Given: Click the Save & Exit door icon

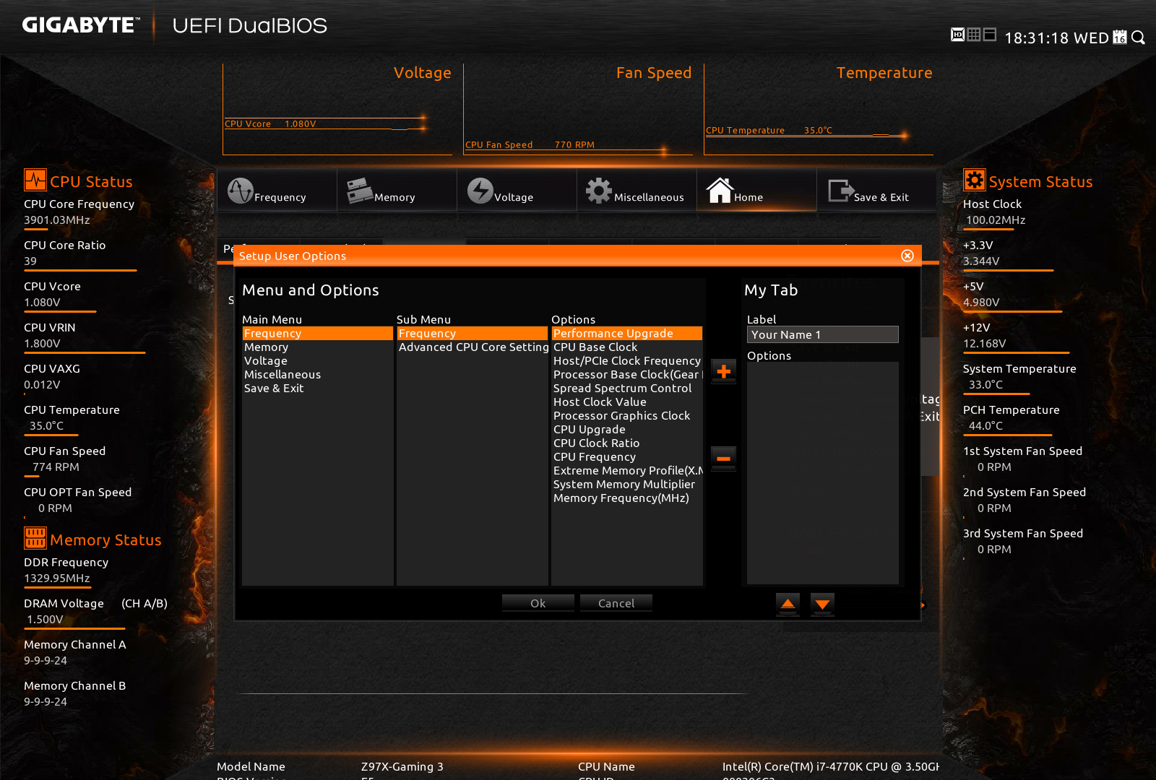Looking at the screenshot, I should 840,191.
